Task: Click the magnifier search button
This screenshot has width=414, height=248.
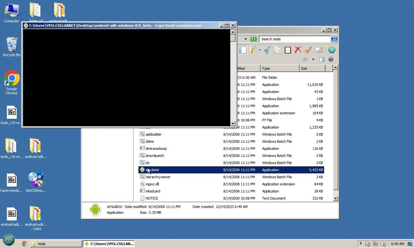Action: pos(334,39)
